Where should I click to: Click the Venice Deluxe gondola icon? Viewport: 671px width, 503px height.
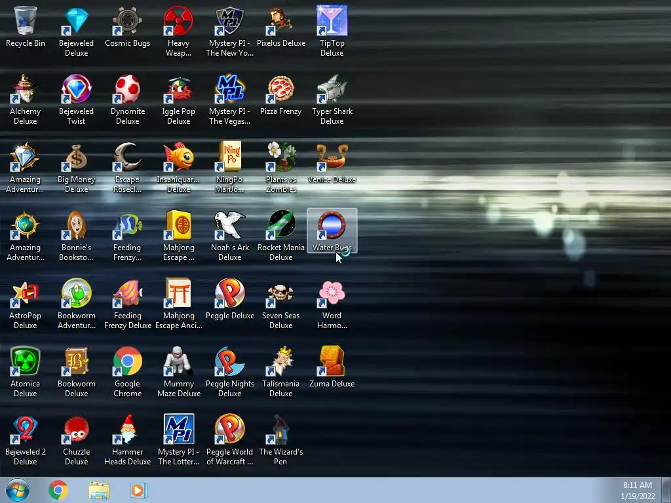[x=332, y=157]
